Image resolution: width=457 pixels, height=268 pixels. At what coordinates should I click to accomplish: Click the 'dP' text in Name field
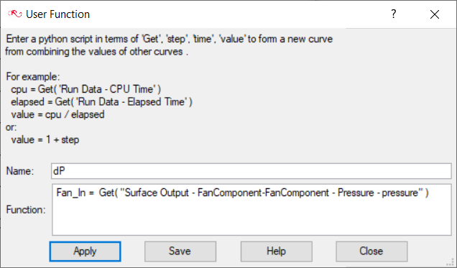(x=59, y=171)
